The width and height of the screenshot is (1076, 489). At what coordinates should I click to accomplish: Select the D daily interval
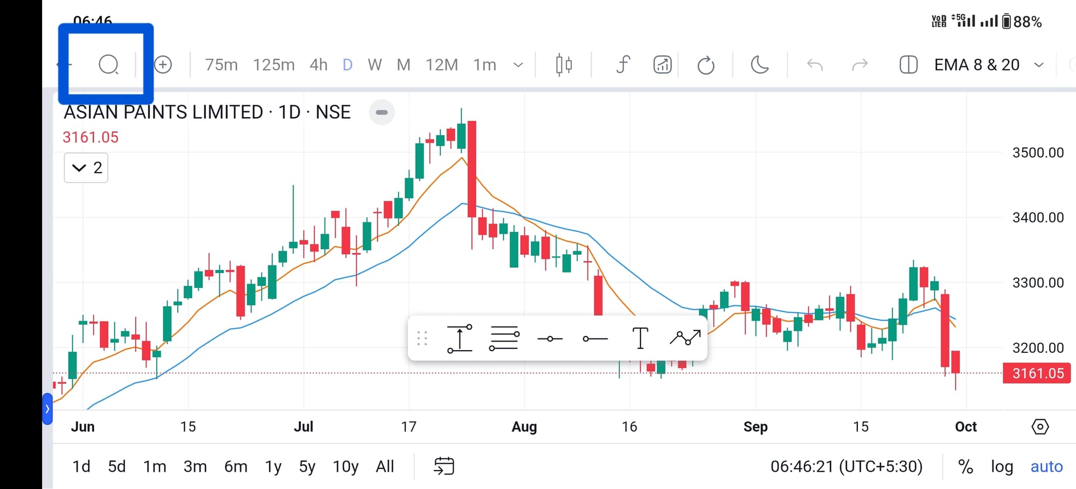[x=347, y=65]
